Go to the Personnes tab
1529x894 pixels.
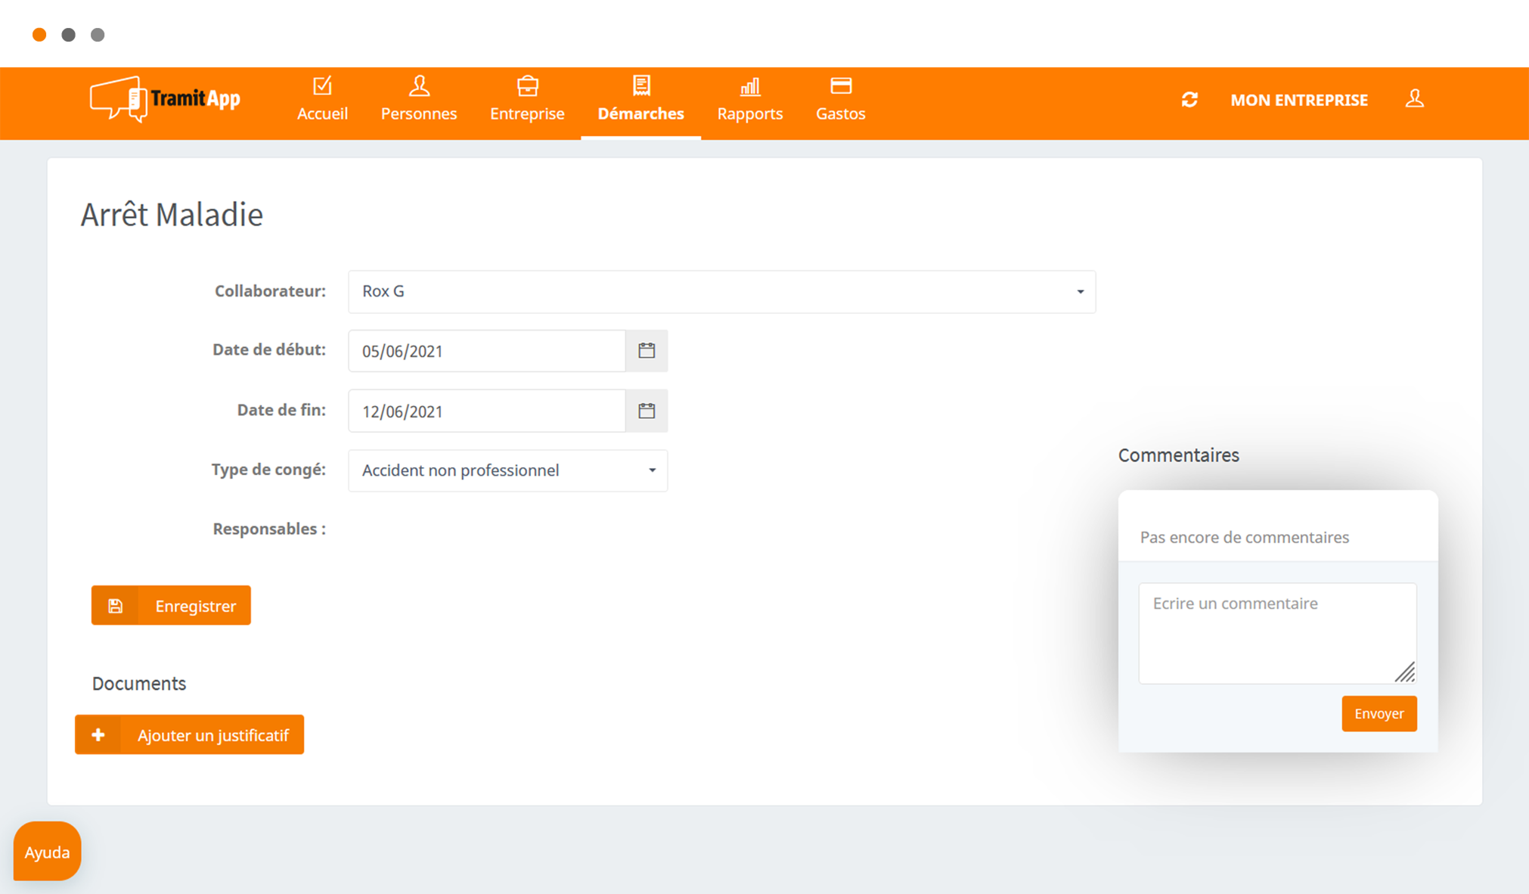click(419, 100)
